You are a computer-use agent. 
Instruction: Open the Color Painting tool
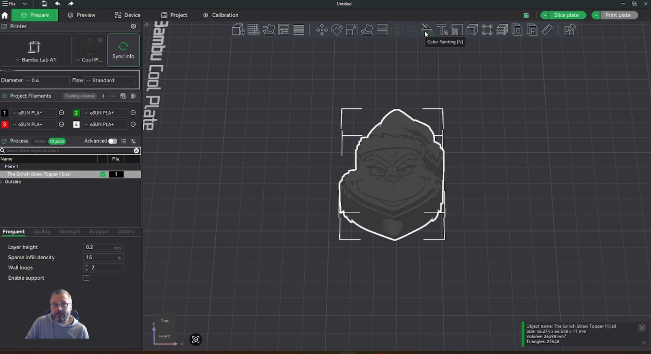[x=427, y=30]
